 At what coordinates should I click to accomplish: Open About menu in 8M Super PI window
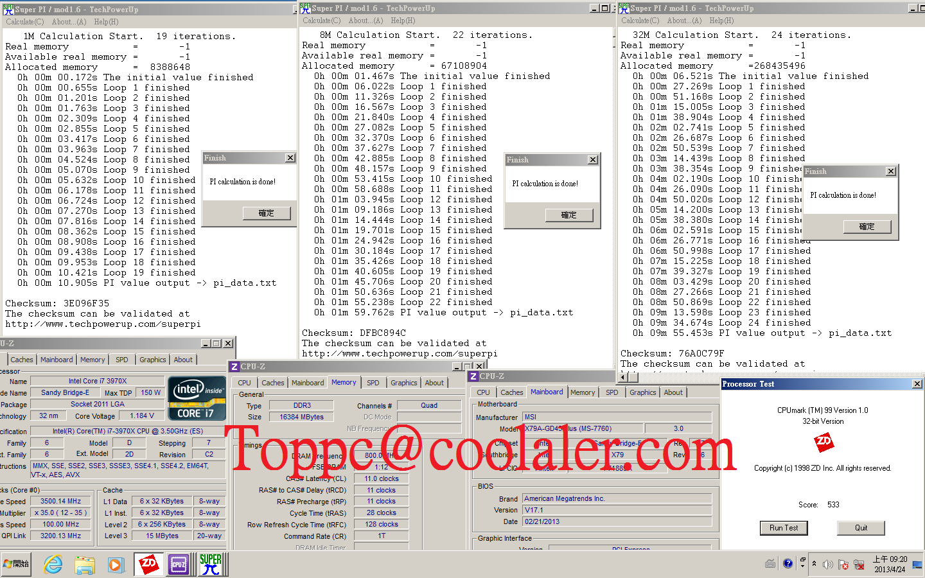point(366,21)
